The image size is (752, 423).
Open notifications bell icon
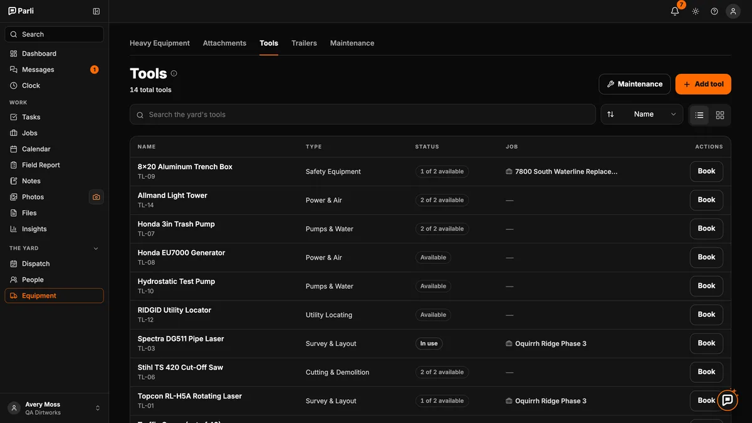click(675, 11)
